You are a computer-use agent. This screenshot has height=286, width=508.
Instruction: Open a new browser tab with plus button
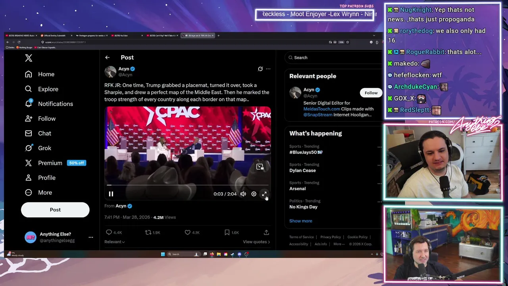click(x=218, y=35)
